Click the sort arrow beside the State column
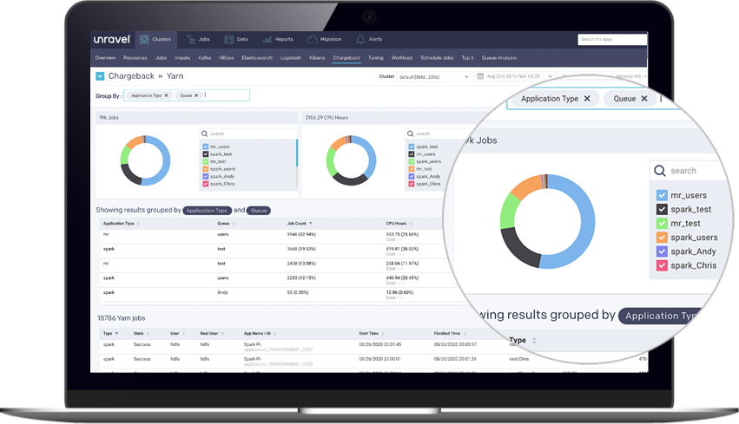Screen dimensions: 739x424 pos(148,334)
